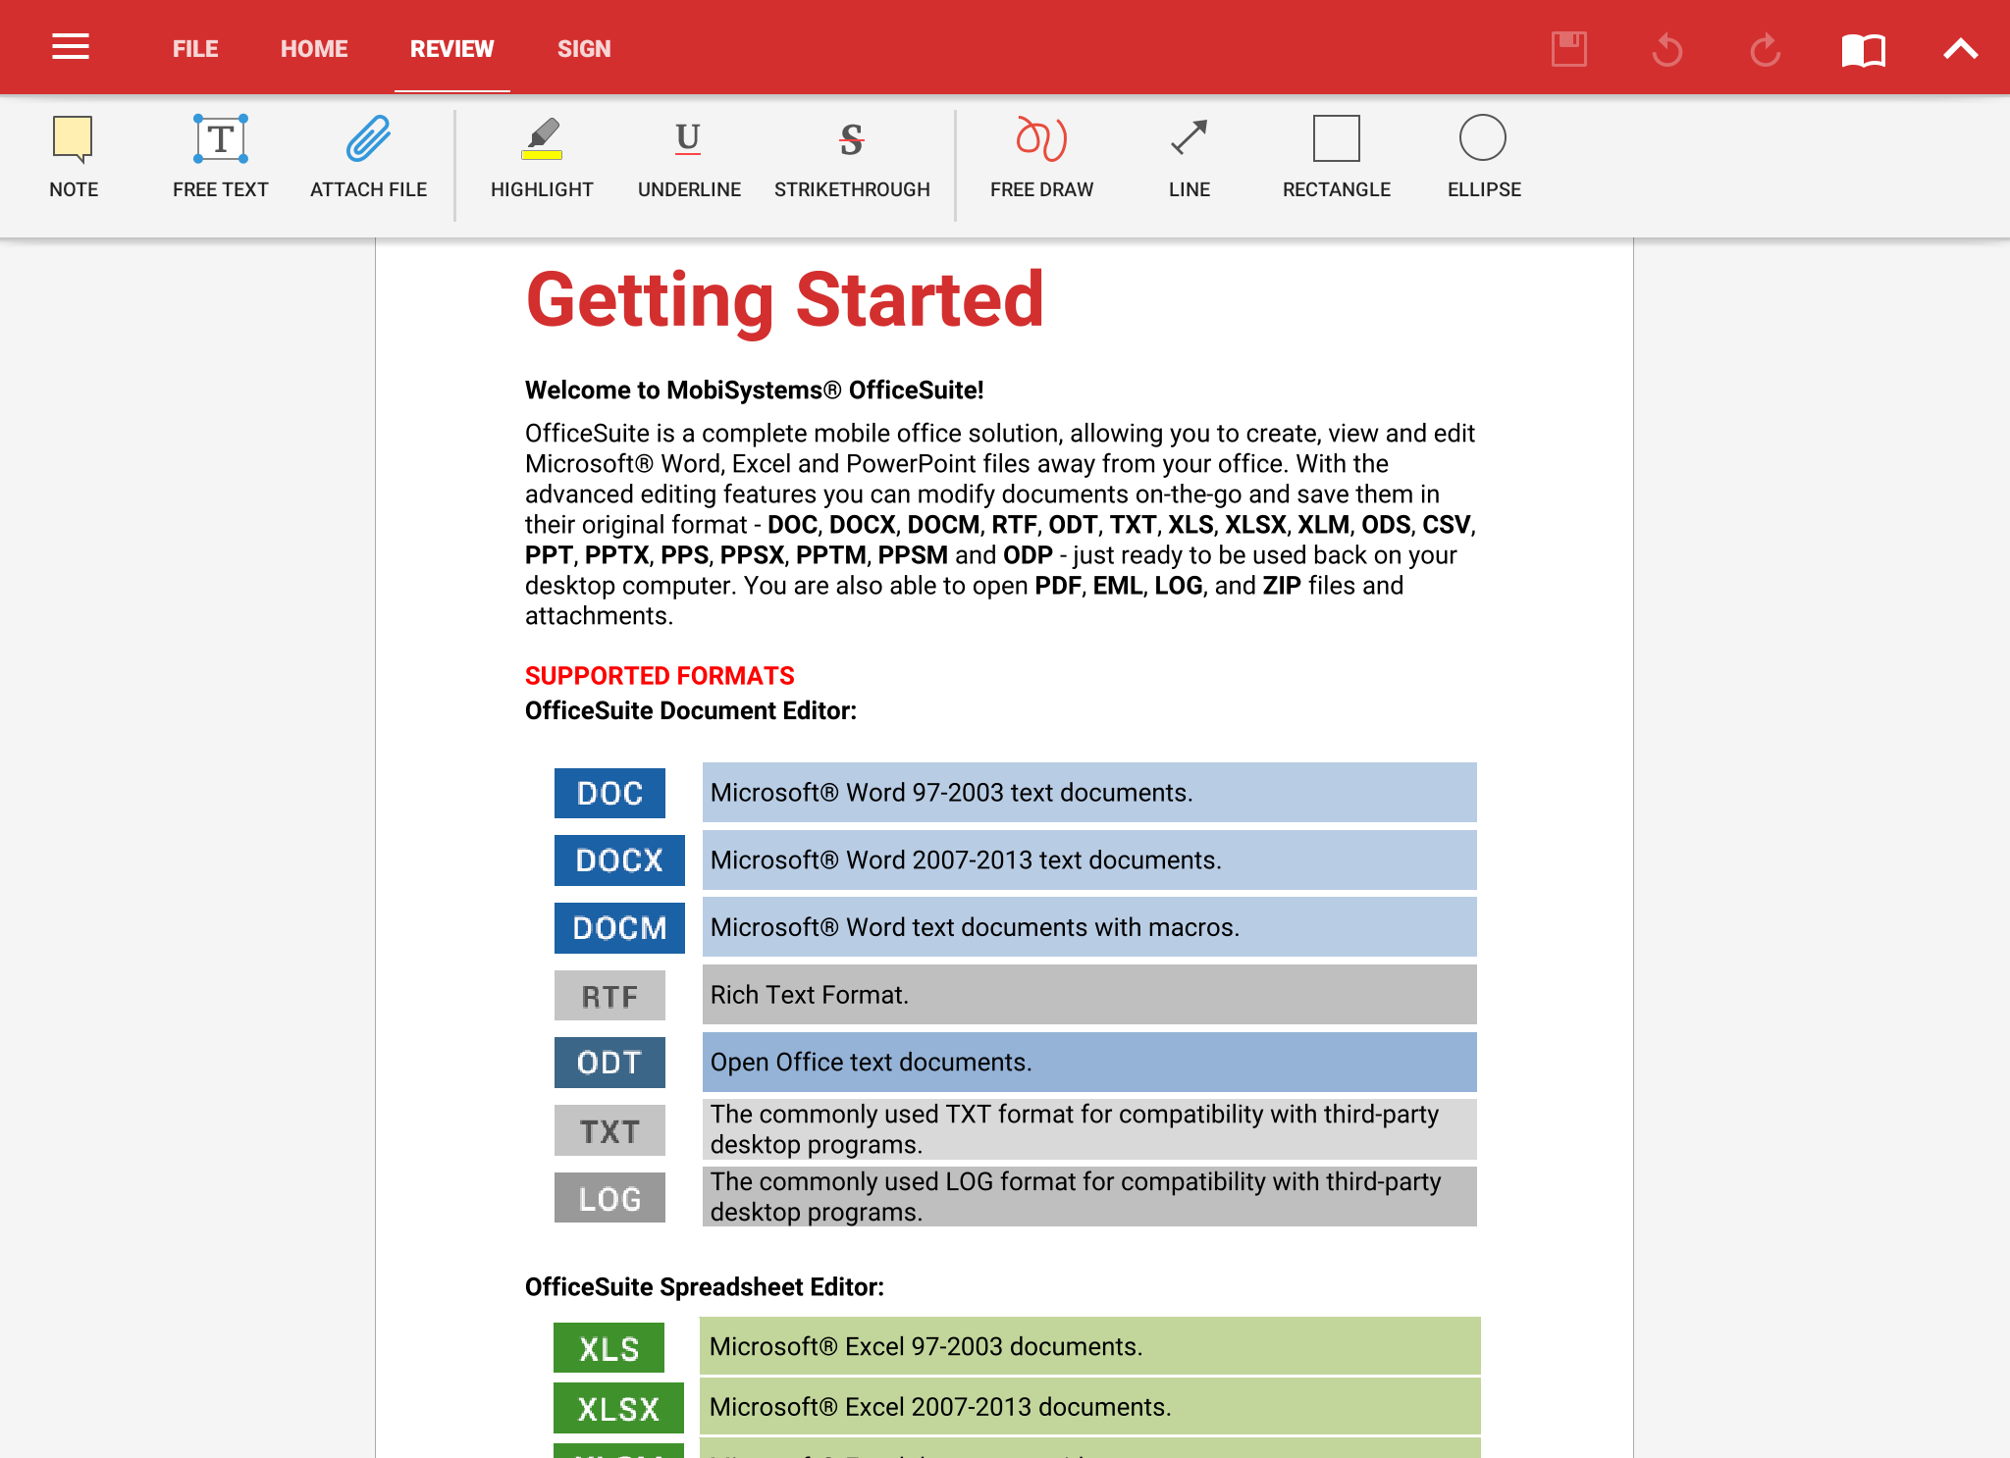Select the Free Text tool
2010x1458 pixels.
[x=219, y=151]
